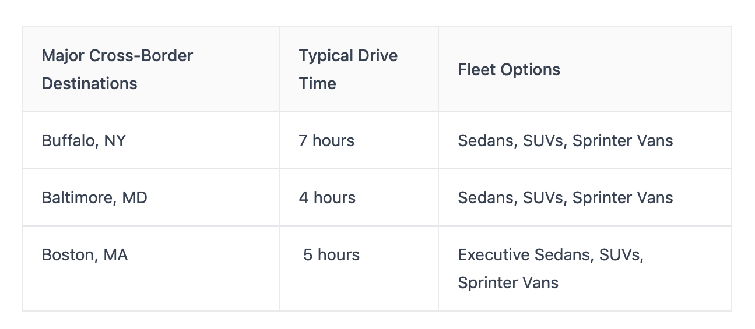Click the 5 hours cell
The height and width of the screenshot is (329, 755).
click(331, 254)
